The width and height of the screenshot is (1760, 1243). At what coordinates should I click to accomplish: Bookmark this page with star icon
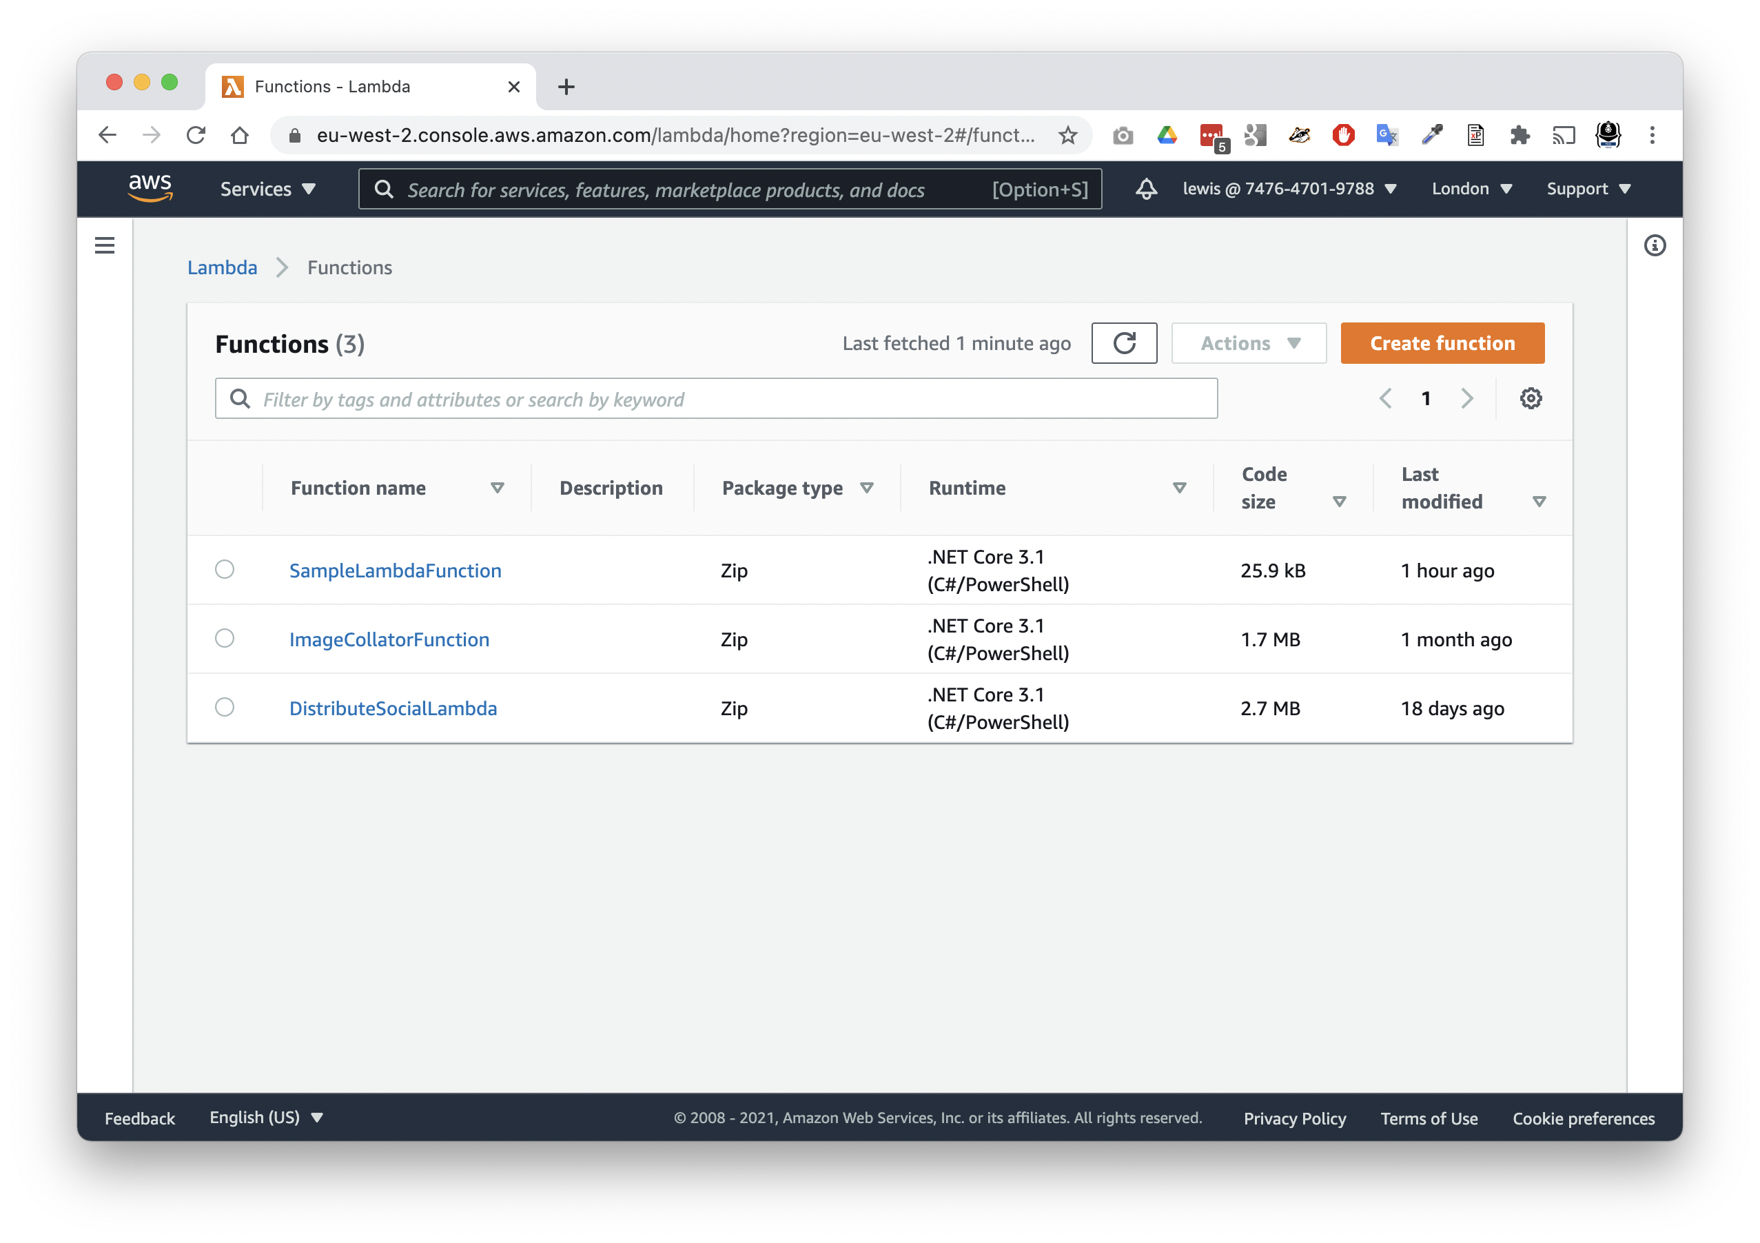click(x=1068, y=136)
